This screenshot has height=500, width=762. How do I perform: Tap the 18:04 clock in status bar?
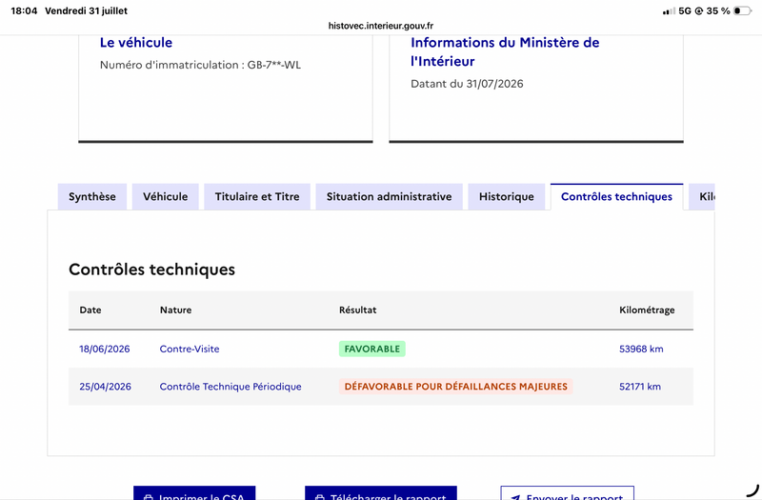click(x=24, y=10)
